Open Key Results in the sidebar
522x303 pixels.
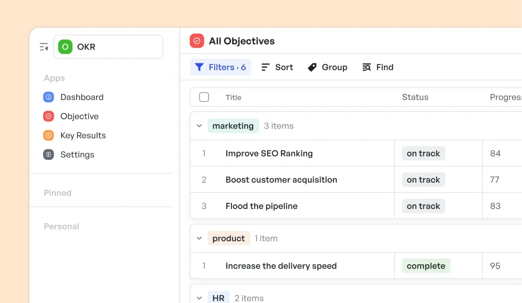[x=83, y=135]
